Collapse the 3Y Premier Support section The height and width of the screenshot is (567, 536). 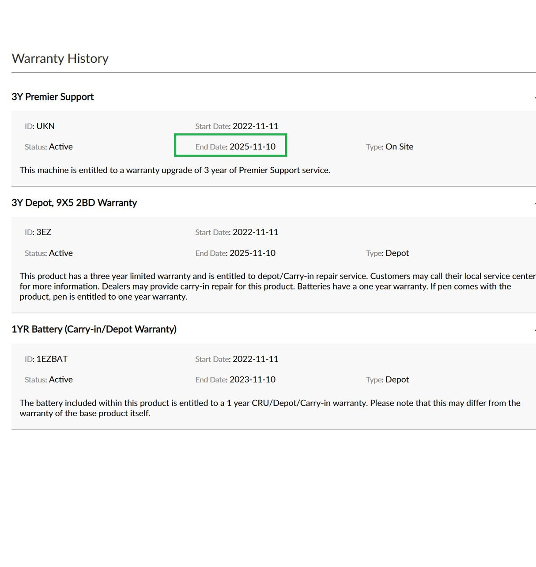[534, 97]
